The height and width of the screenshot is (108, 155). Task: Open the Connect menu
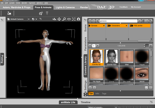click(32, 3)
